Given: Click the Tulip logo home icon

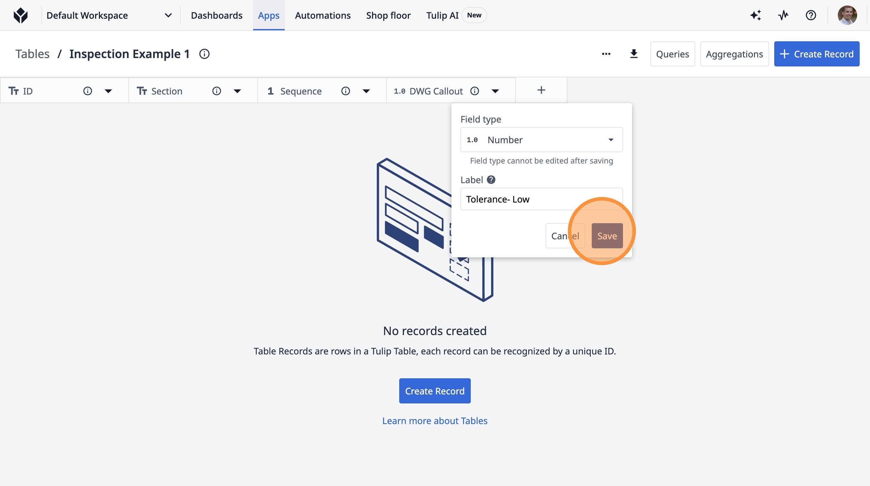Looking at the screenshot, I should click(x=21, y=15).
